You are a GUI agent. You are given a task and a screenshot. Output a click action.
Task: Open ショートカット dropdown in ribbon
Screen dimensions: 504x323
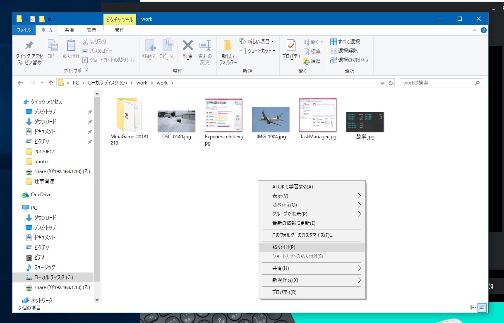[x=257, y=51]
